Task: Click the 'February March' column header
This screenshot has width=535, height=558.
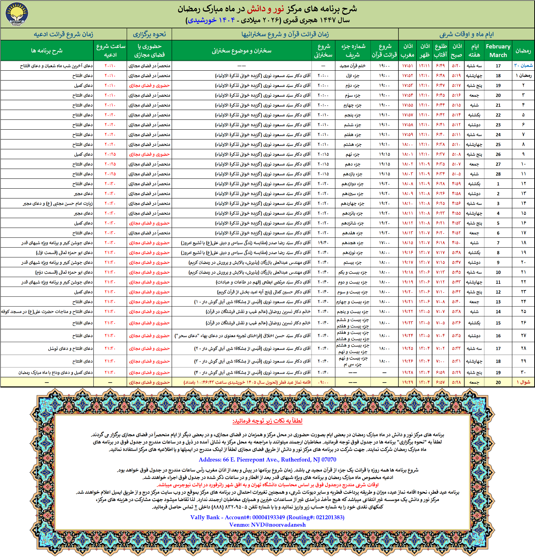Action: 498,51
